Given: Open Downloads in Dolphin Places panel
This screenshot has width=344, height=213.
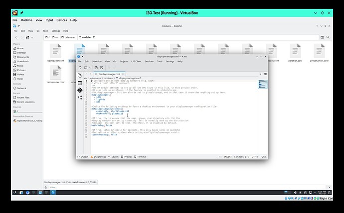Looking at the screenshot, I should click(24, 61).
